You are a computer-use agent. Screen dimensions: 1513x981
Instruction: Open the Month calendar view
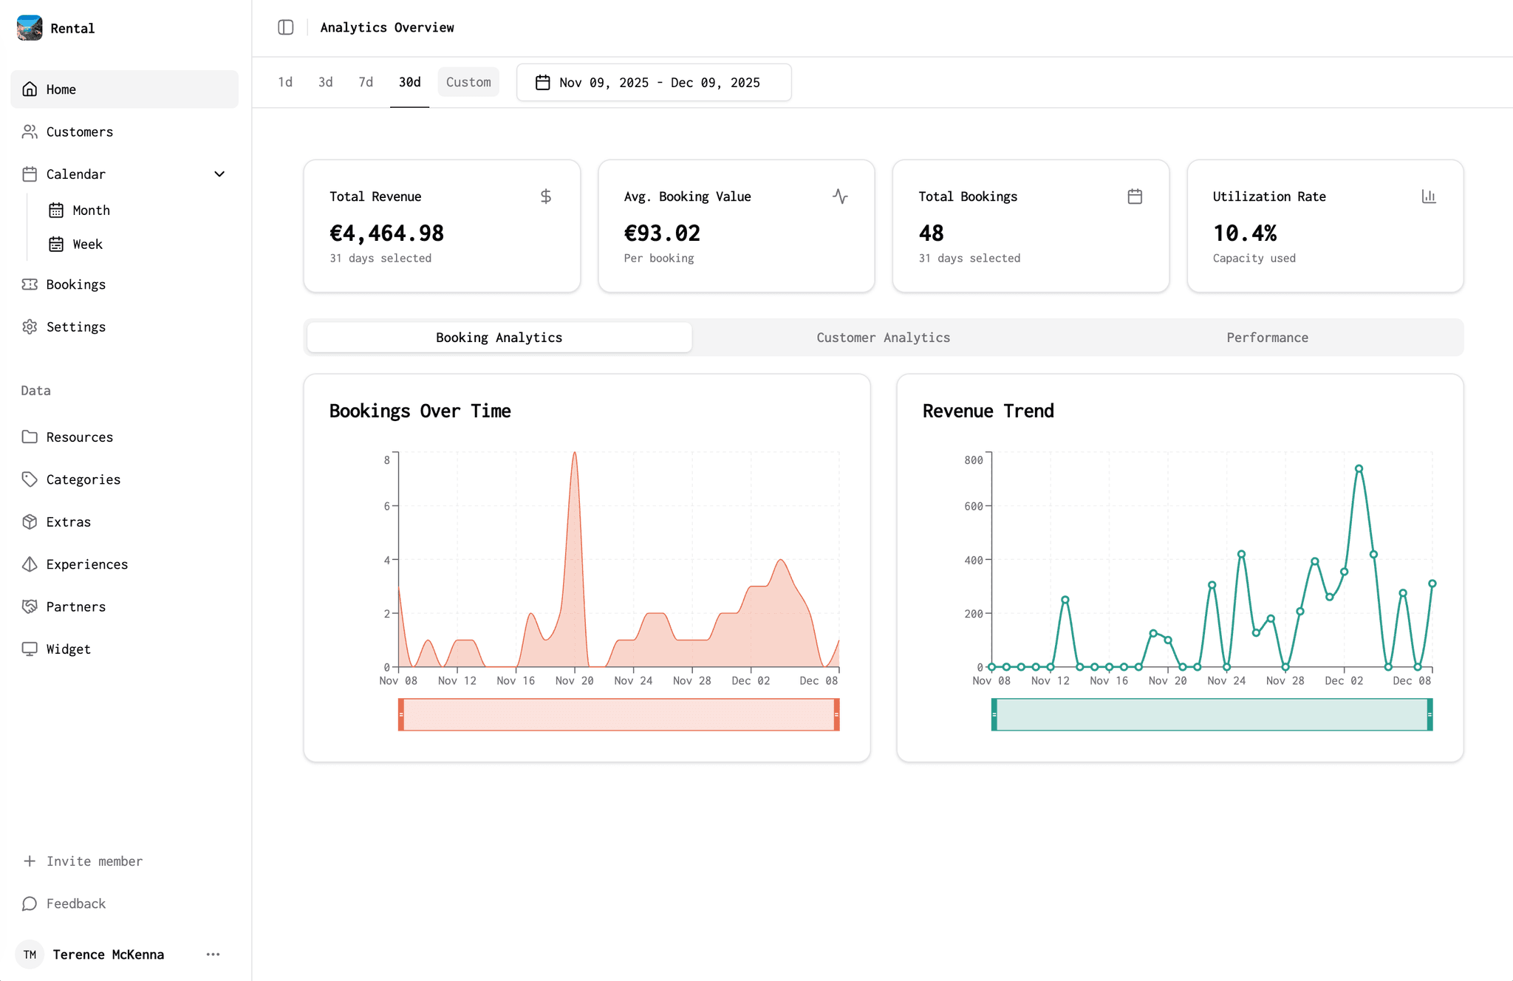click(x=91, y=211)
